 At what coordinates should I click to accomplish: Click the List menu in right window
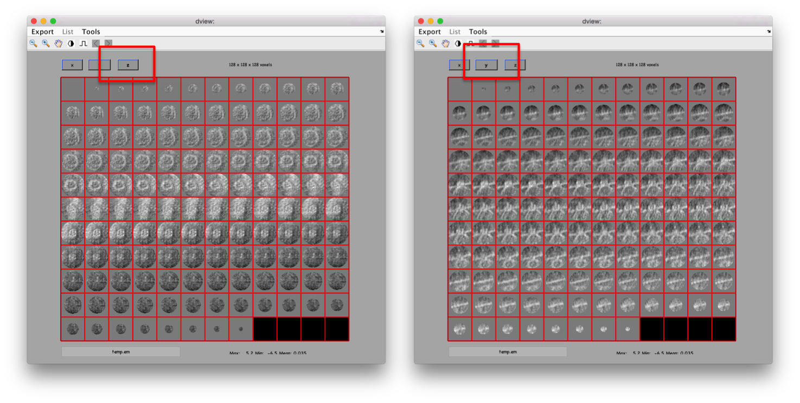click(x=455, y=32)
